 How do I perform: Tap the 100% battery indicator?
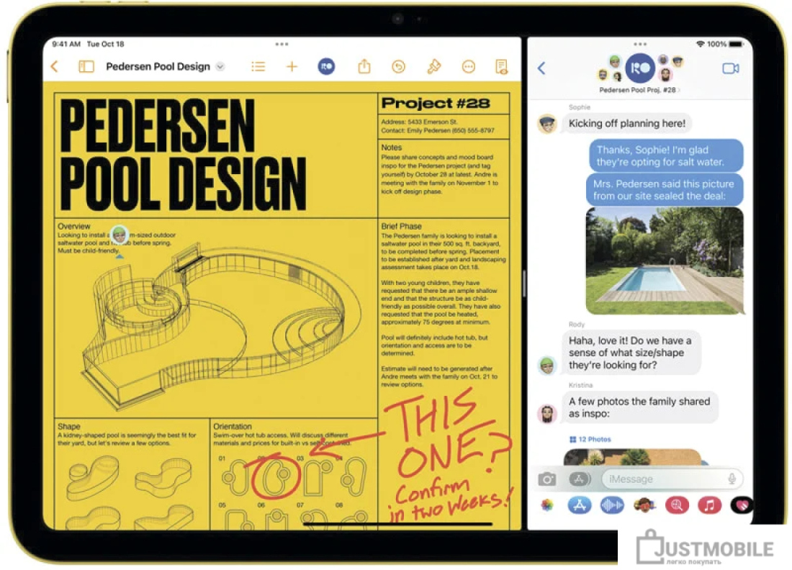tap(725, 45)
